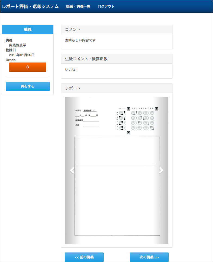
Task: Click the square marker below the bubble grid
Action: (x=128, y=133)
